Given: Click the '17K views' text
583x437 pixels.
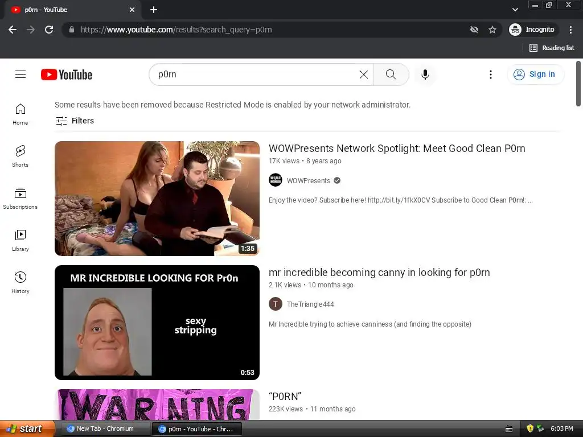Looking at the screenshot, I should click(284, 161).
